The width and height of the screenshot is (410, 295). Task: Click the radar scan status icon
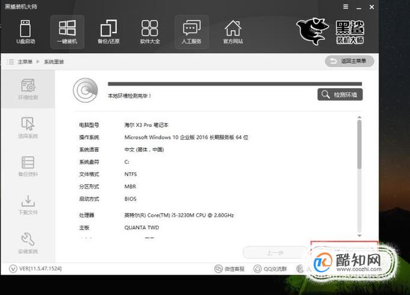click(85, 90)
